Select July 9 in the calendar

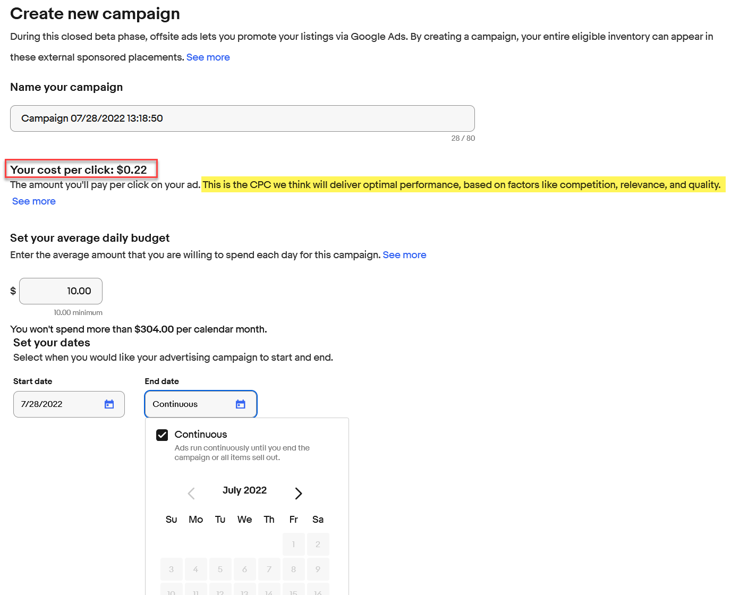318,569
